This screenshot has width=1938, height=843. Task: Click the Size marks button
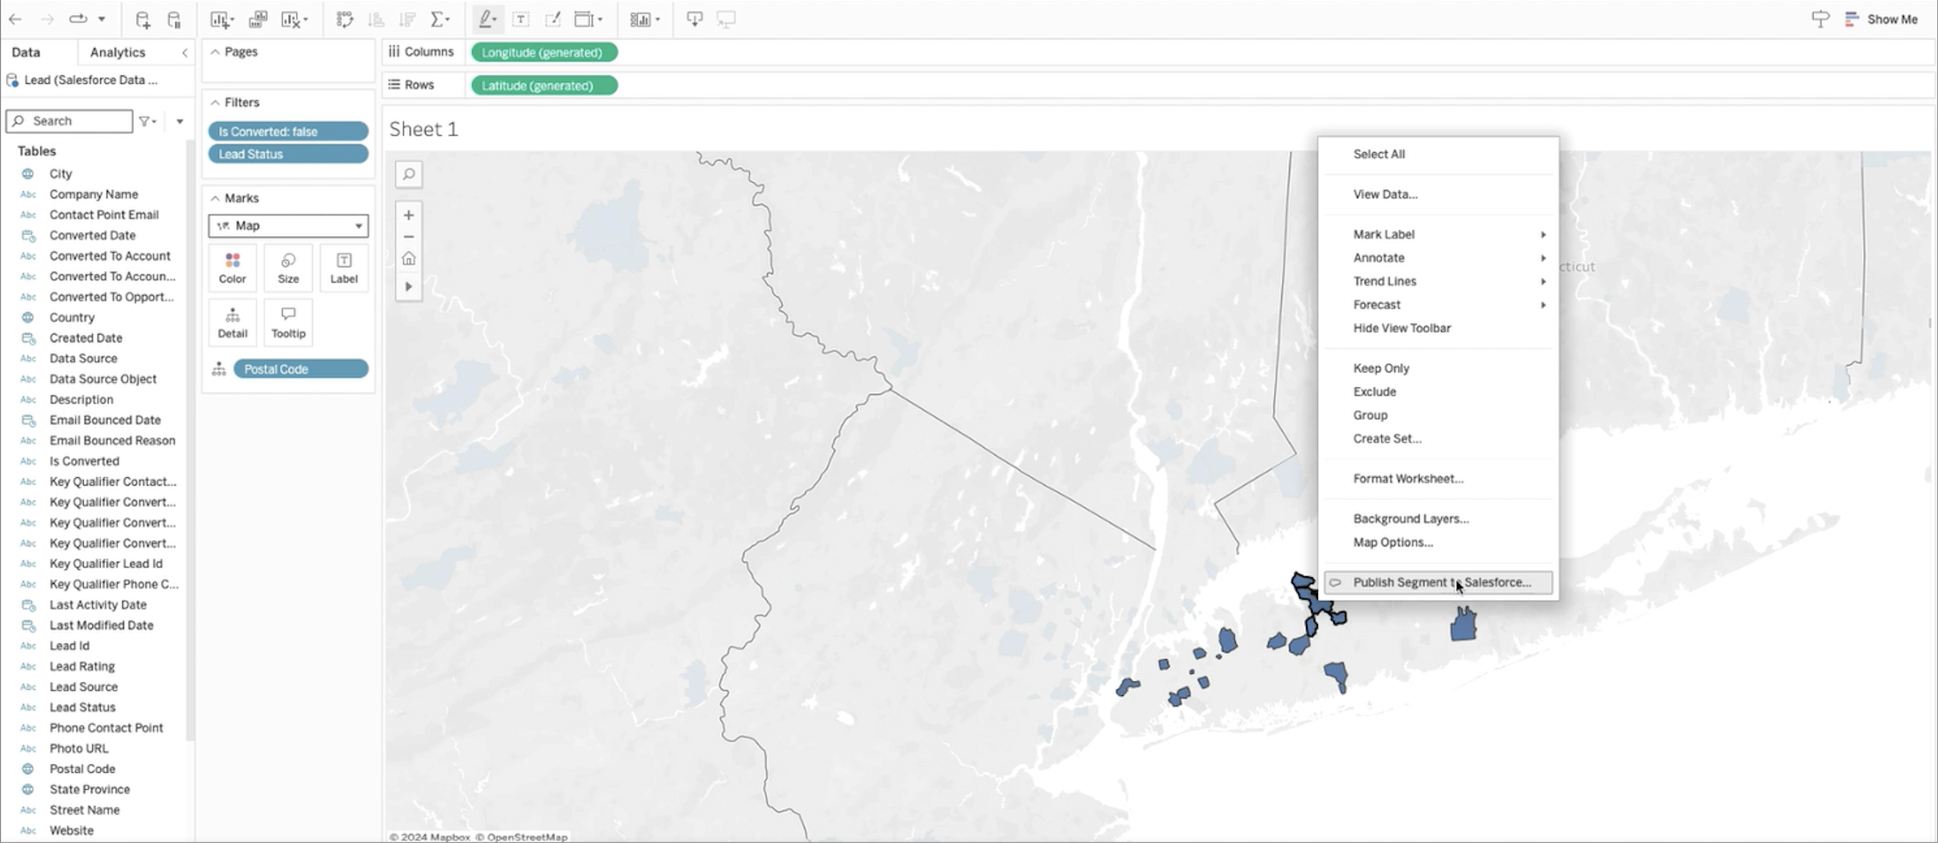click(x=288, y=268)
